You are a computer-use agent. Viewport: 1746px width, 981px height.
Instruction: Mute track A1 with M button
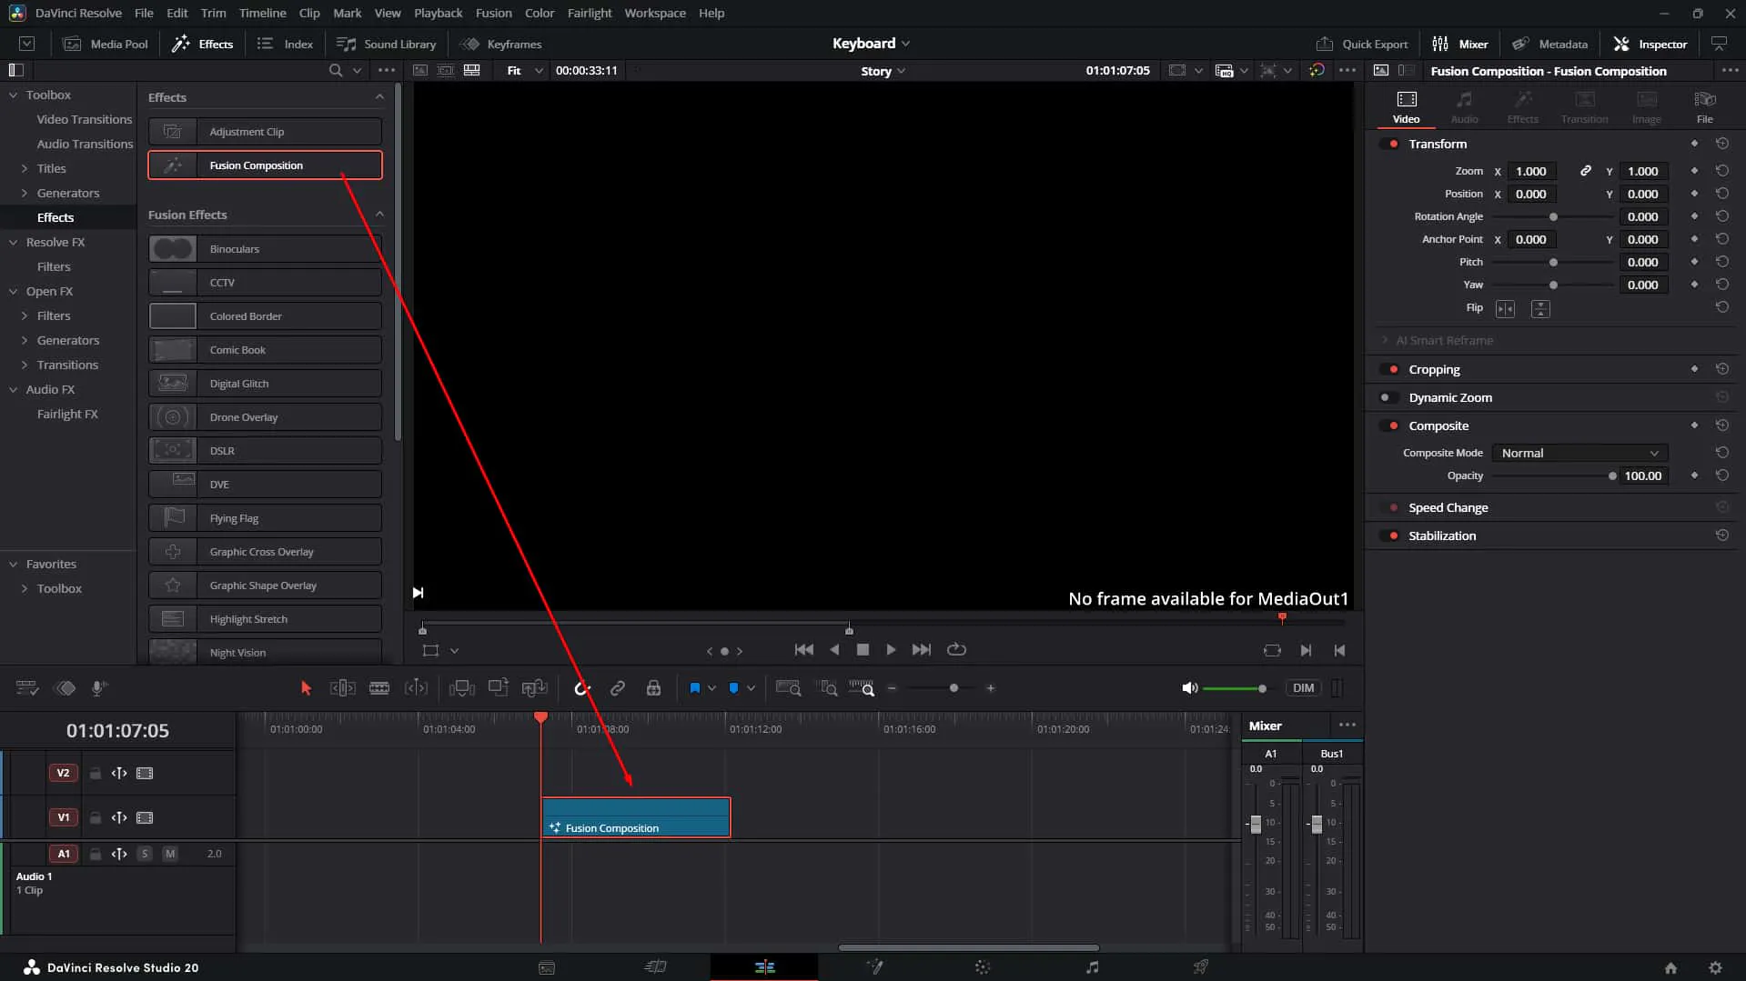170,854
